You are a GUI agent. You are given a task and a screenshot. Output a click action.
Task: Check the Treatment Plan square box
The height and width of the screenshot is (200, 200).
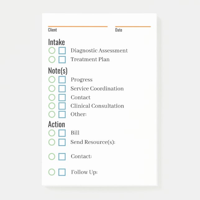(x=62, y=59)
